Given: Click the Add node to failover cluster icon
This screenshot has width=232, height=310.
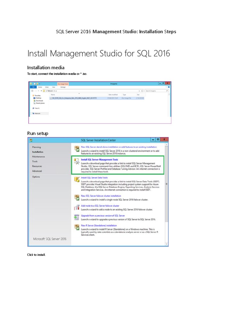Looking at the screenshot, I should click(x=76, y=207).
